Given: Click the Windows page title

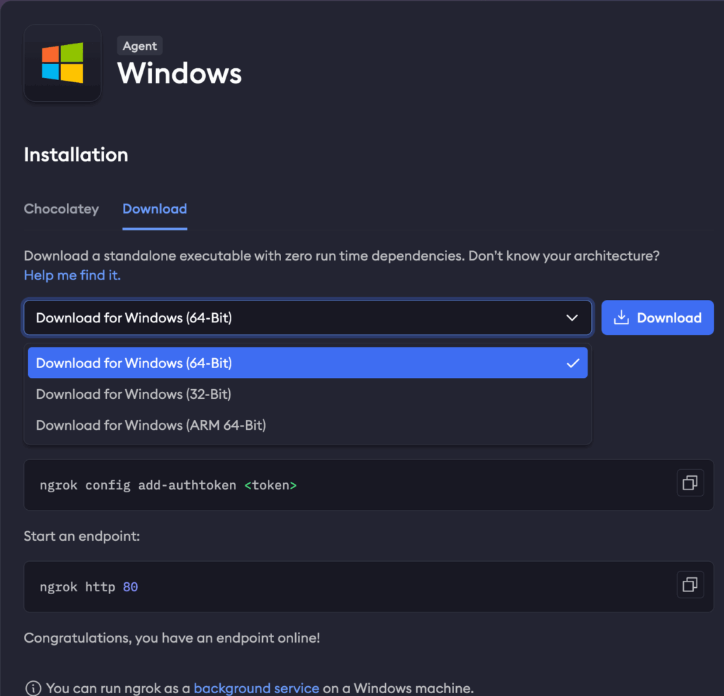Looking at the screenshot, I should tap(179, 73).
